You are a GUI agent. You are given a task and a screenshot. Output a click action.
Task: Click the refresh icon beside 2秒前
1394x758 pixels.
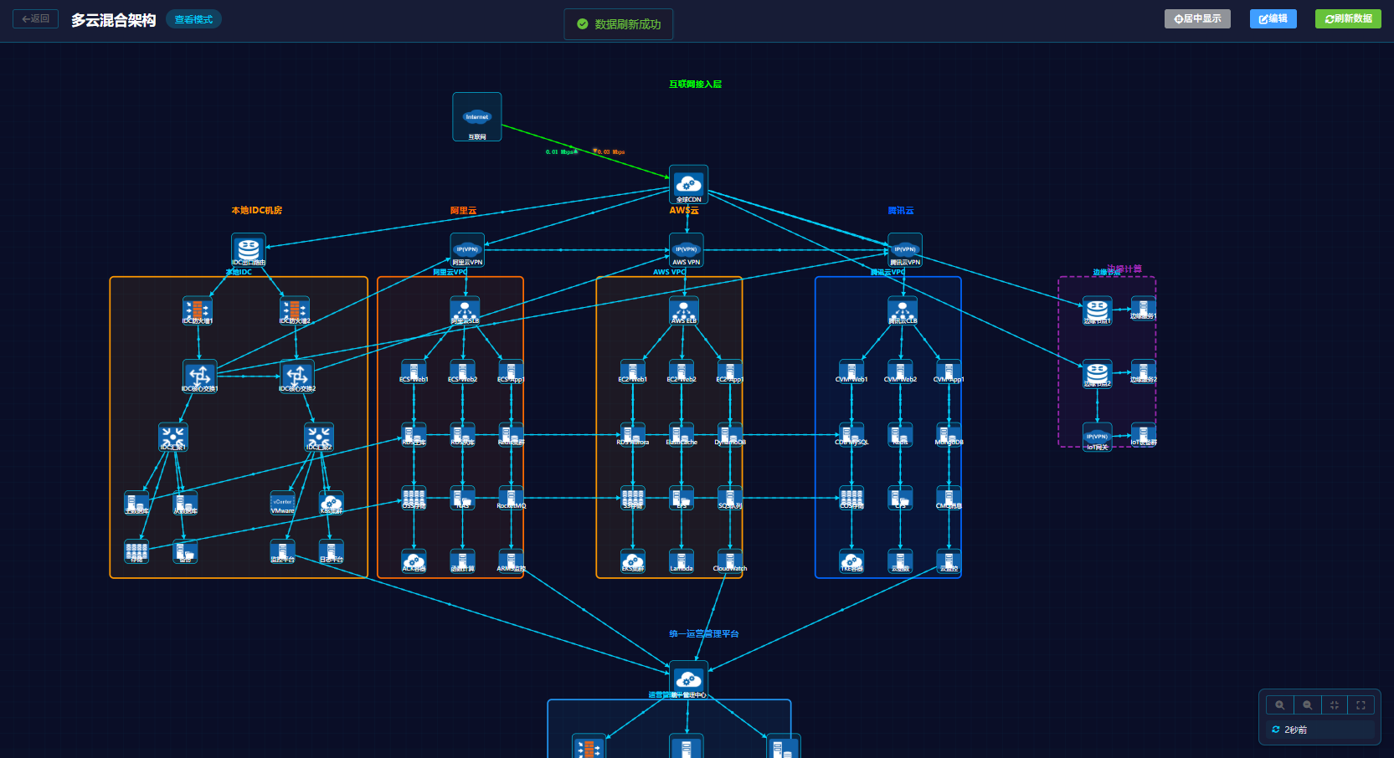coord(1275,730)
